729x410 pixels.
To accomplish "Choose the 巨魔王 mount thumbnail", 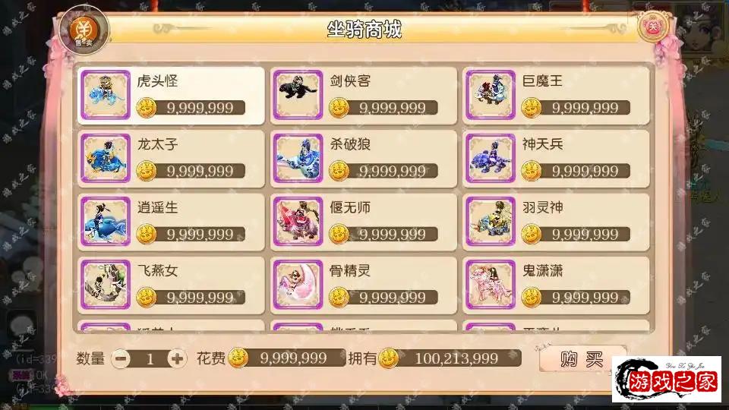I will tap(491, 95).
